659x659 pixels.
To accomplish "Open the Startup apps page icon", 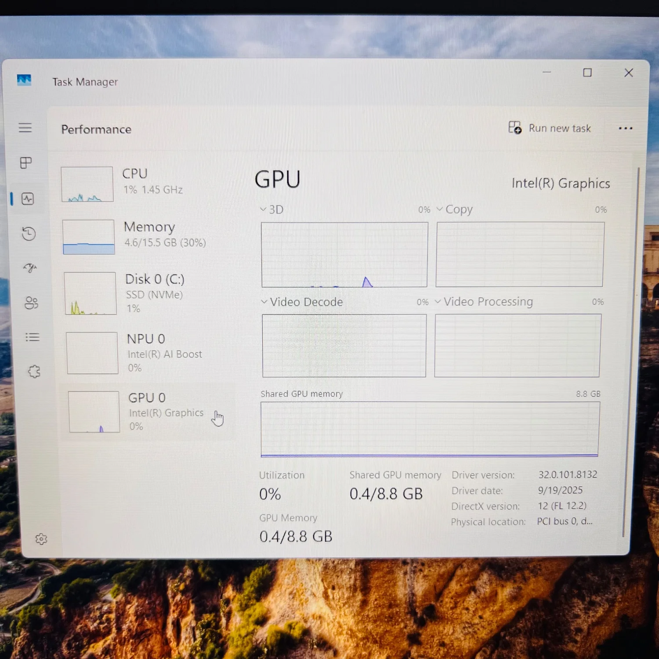I will 30,268.
